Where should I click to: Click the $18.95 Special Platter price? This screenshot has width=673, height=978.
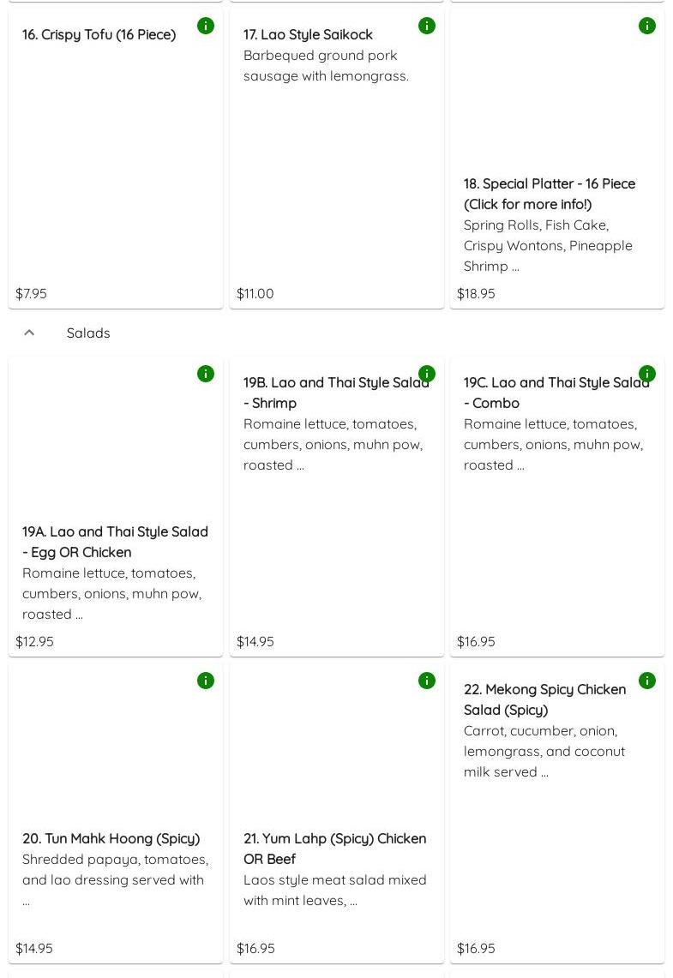(x=476, y=293)
